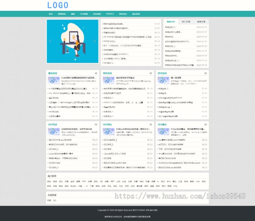The width and height of the screenshot is (255, 221).
Task: Open 第一足球网 featured article title
Action: click(x=176, y=78)
